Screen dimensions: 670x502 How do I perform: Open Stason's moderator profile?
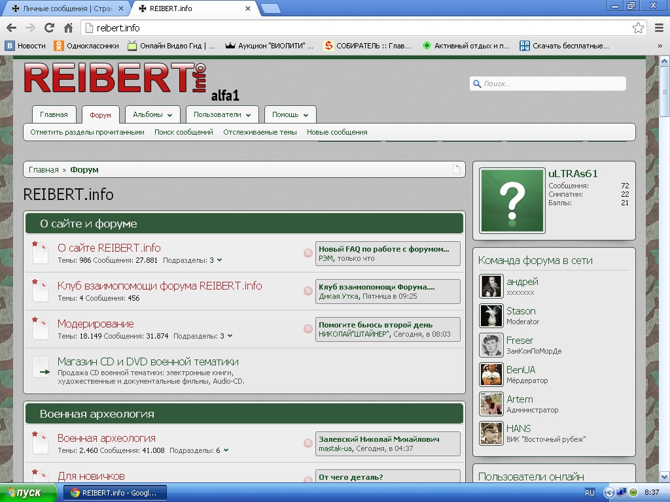click(521, 311)
